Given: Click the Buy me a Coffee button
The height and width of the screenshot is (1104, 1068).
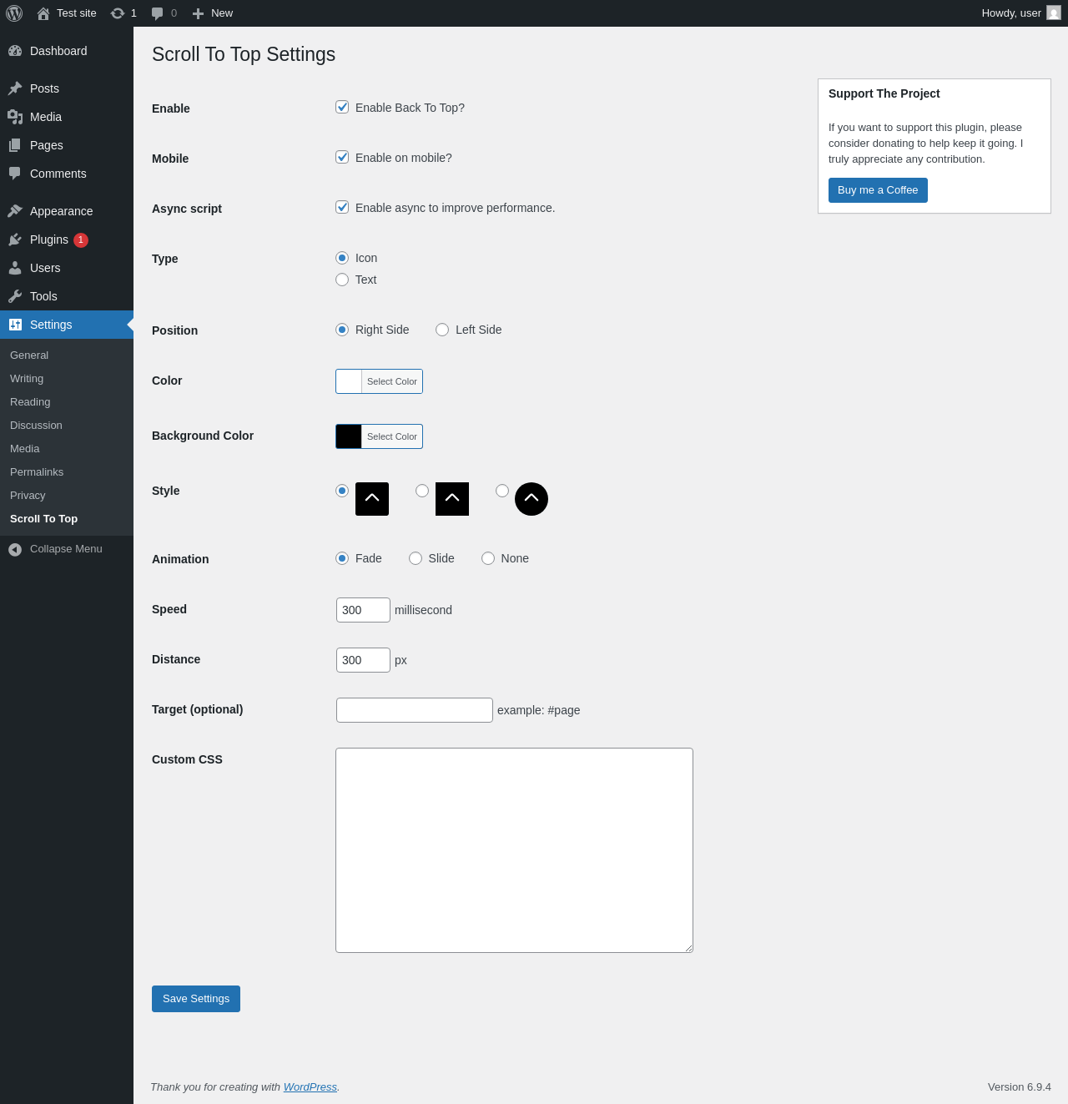Looking at the screenshot, I should (878, 190).
